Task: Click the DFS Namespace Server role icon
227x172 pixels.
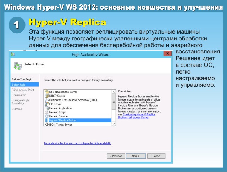Action: coord(46,92)
